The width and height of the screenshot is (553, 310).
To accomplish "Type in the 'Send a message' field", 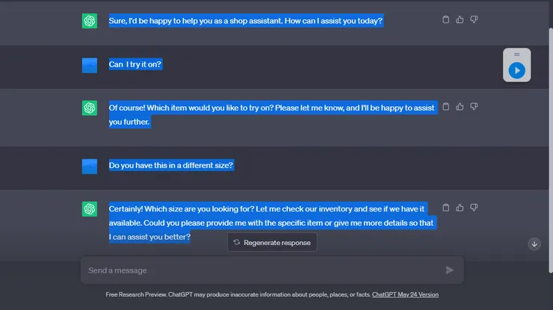I will tap(262, 270).
